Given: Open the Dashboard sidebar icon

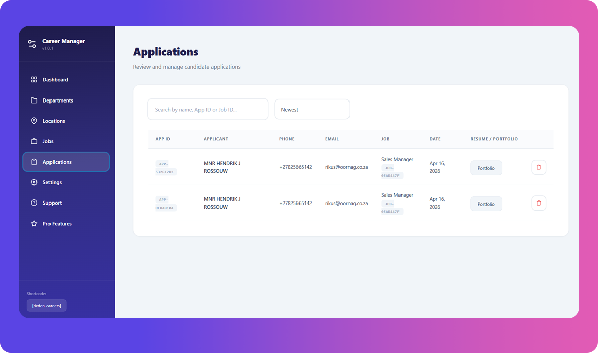Looking at the screenshot, I should tap(34, 79).
